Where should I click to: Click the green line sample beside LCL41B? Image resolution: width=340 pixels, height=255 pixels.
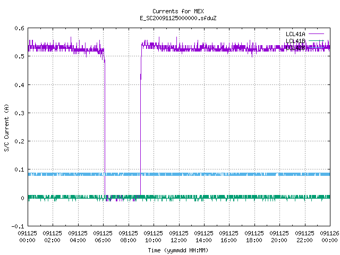pos(316,40)
